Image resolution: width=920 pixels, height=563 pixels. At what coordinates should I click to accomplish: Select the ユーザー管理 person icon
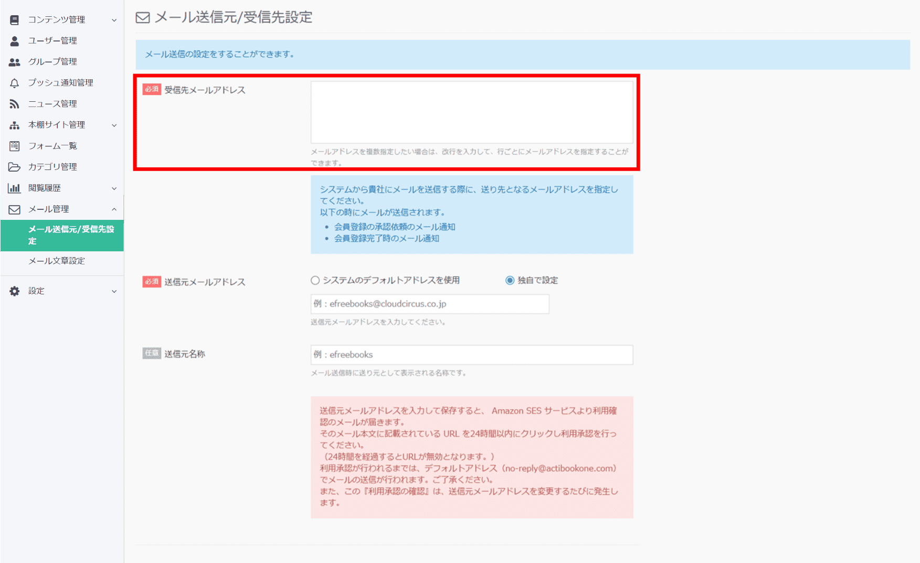click(13, 40)
